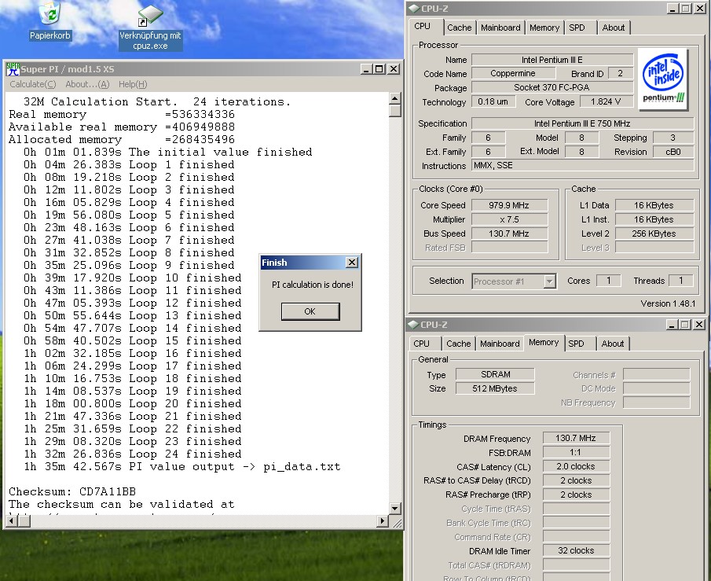This screenshot has height=581, width=711.
Task: Open About tab in upper CPU-Z
Action: point(613,28)
